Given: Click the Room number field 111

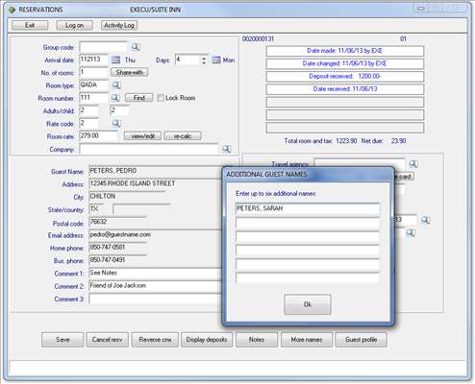Looking at the screenshot, I should [93, 98].
